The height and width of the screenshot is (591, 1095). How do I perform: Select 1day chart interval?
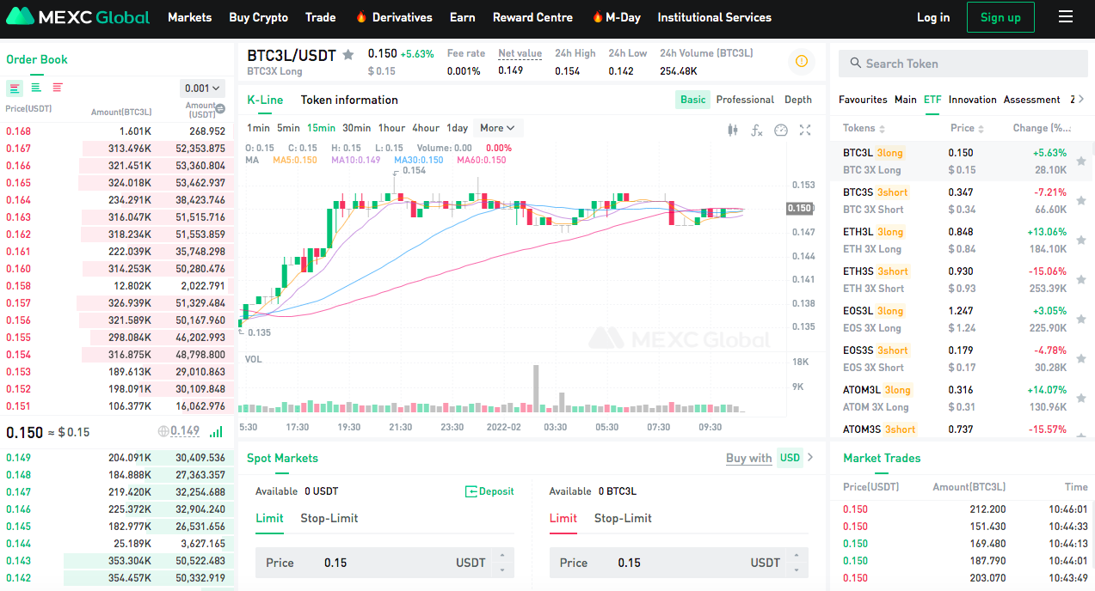[x=457, y=128]
